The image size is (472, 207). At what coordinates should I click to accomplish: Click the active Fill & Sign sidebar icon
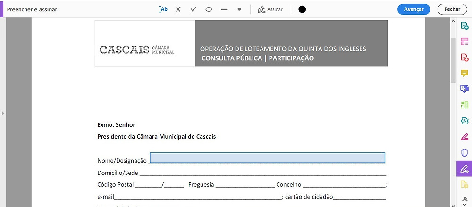[x=464, y=168]
